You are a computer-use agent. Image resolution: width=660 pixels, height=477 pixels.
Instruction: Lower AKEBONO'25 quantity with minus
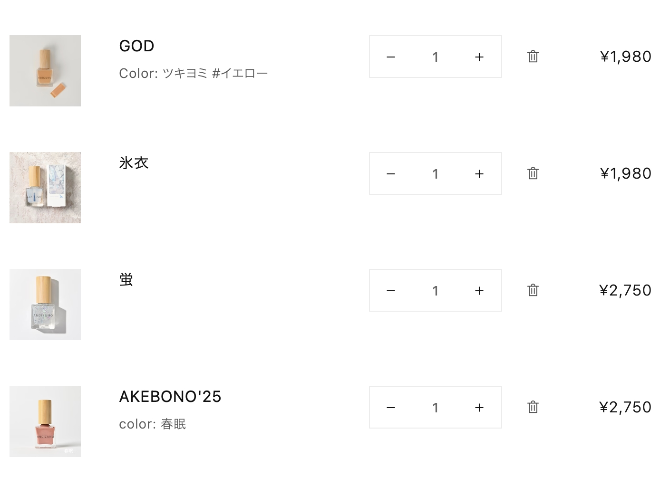tap(391, 408)
